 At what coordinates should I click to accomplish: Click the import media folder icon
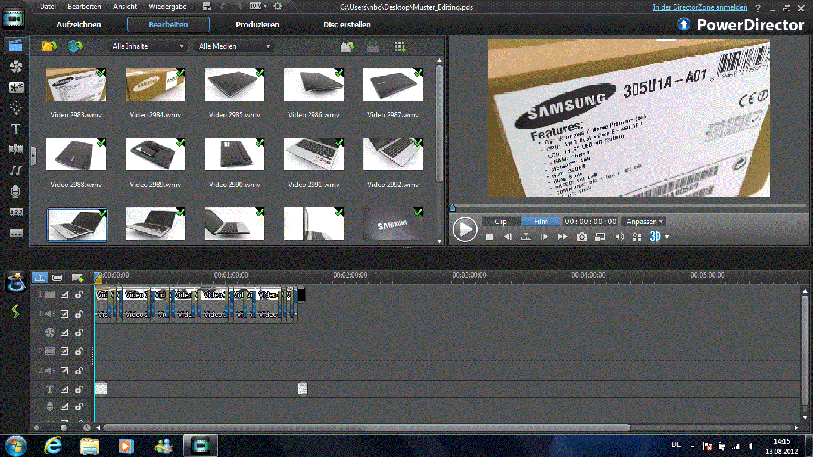pyautogui.click(x=49, y=46)
